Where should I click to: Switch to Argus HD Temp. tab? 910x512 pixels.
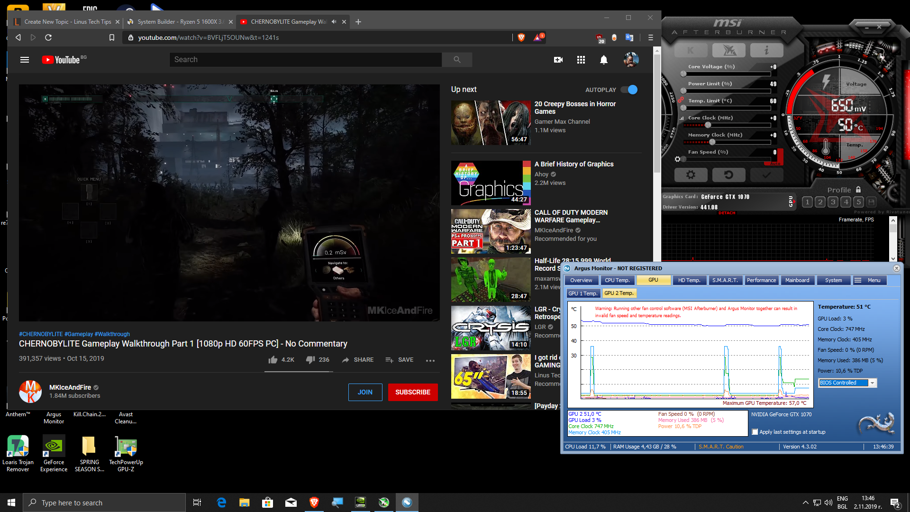[689, 281]
